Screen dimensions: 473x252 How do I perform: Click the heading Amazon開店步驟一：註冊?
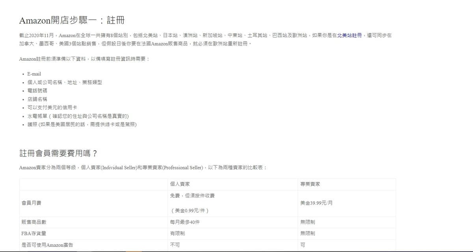pyautogui.click(x=71, y=20)
